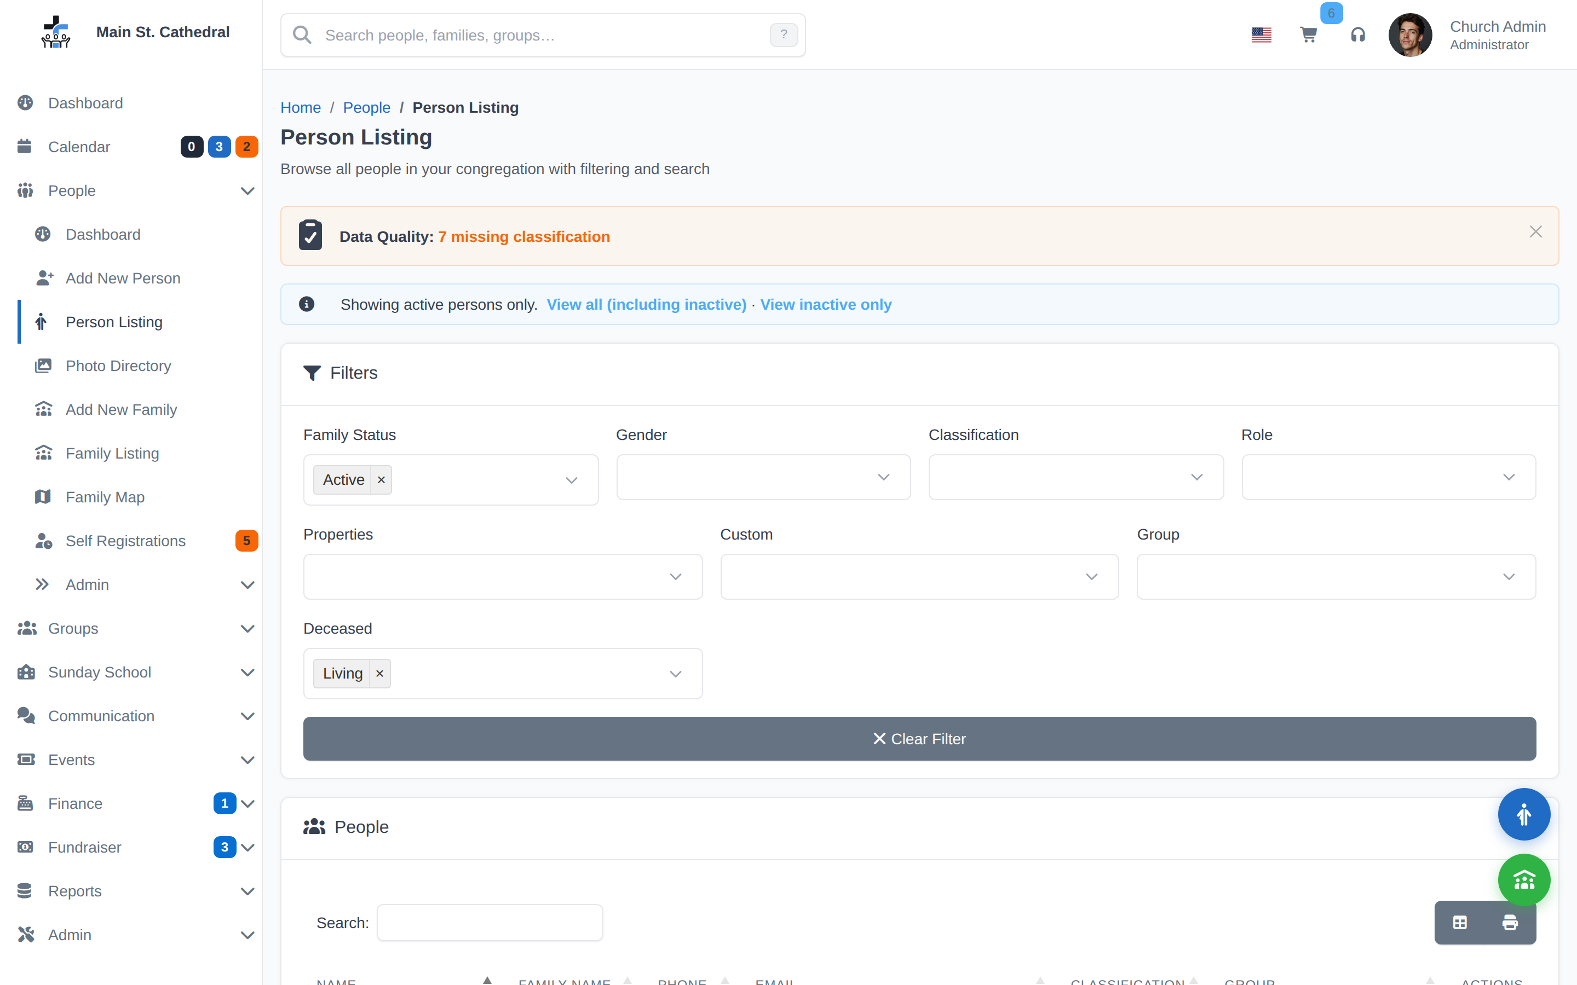1577x985 pixels.
Task: Click the Clear Filter button
Action: [x=919, y=739]
